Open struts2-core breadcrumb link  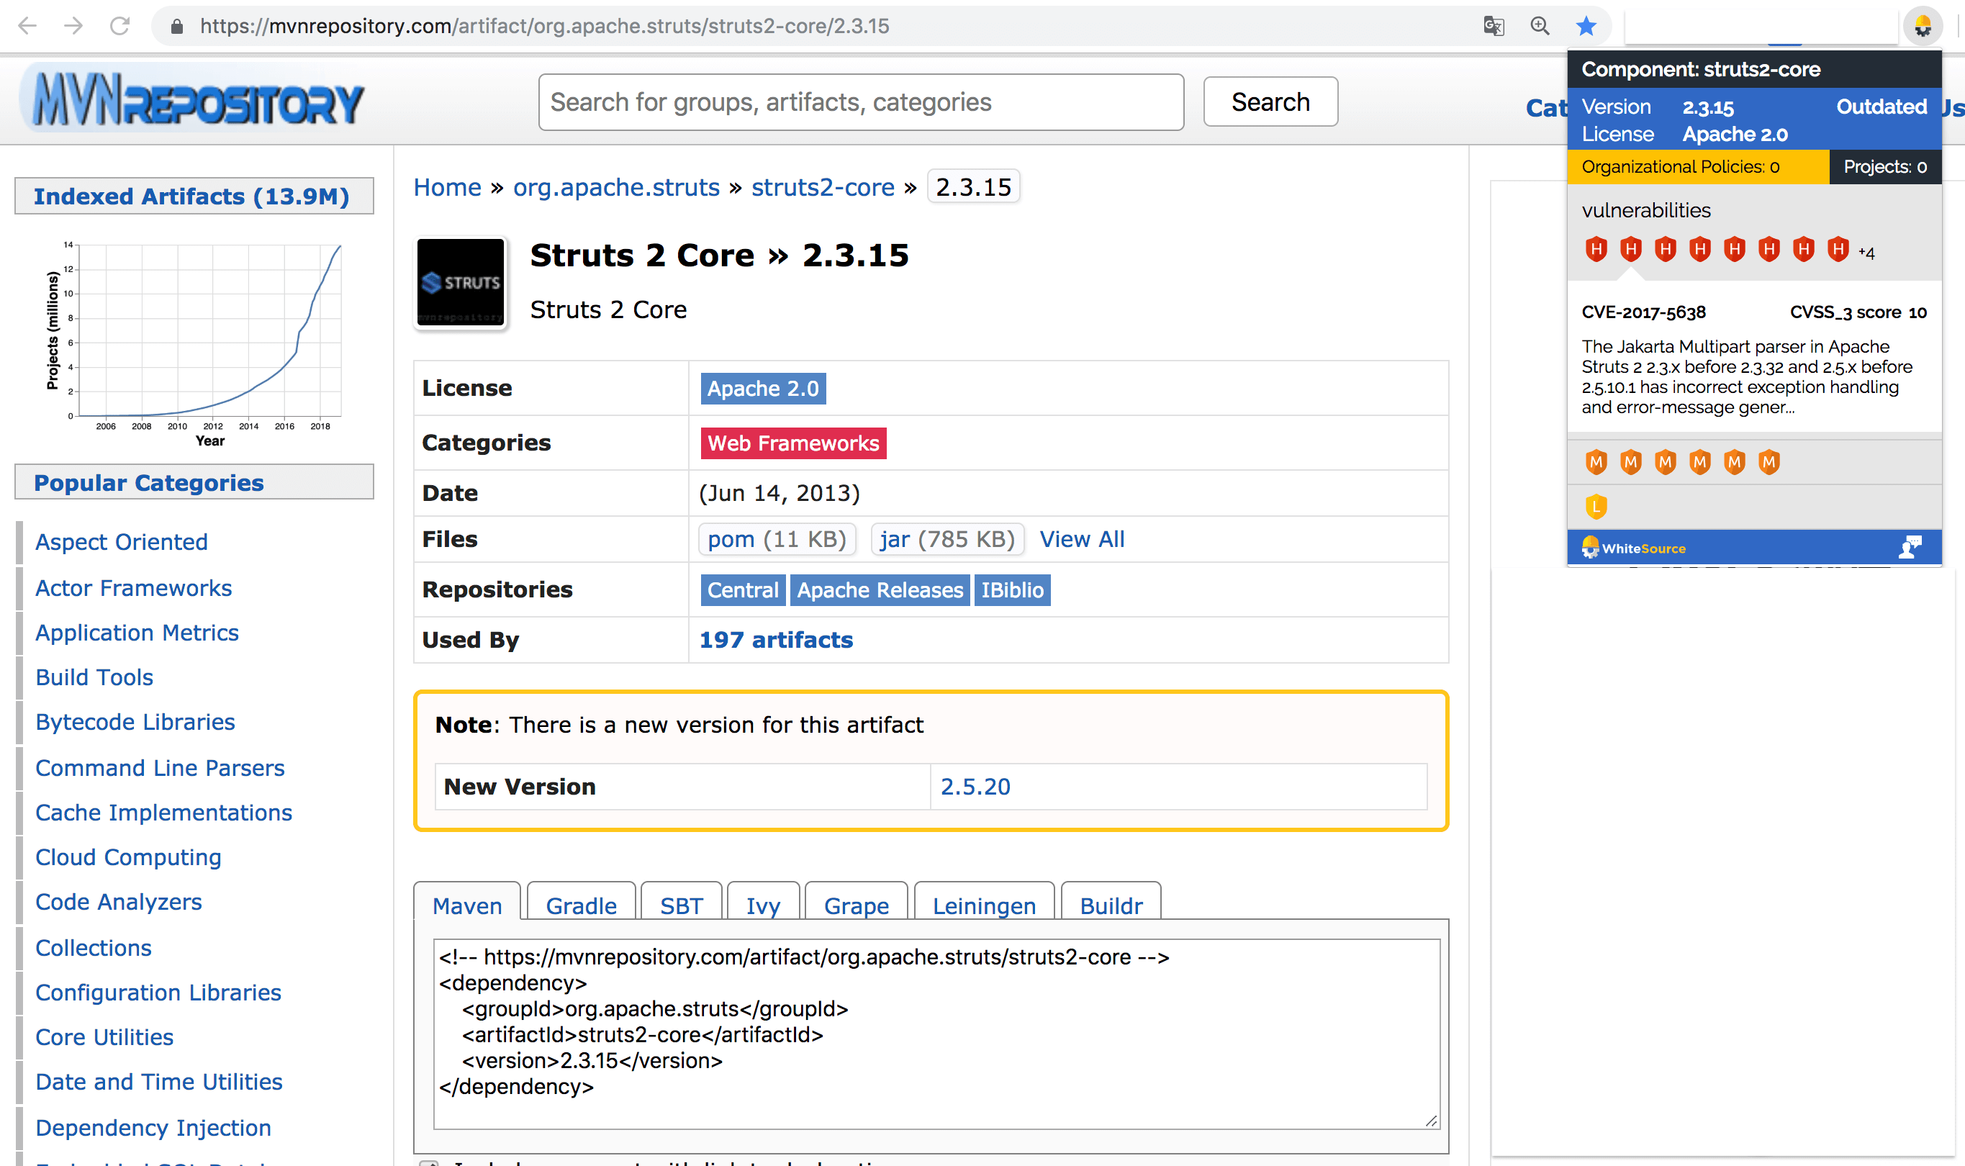[x=823, y=187]
